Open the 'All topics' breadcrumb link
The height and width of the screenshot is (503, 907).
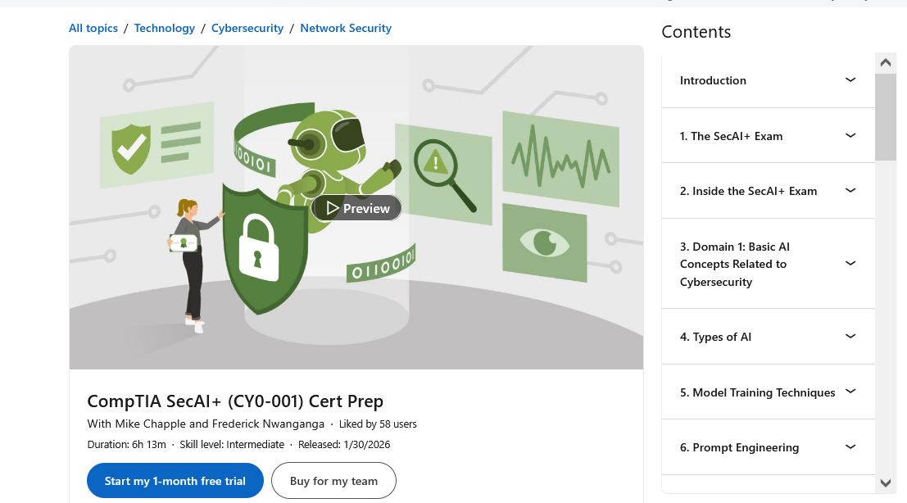(93, 28)
